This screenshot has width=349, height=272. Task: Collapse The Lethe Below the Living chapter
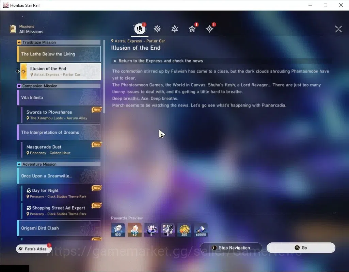59,54
